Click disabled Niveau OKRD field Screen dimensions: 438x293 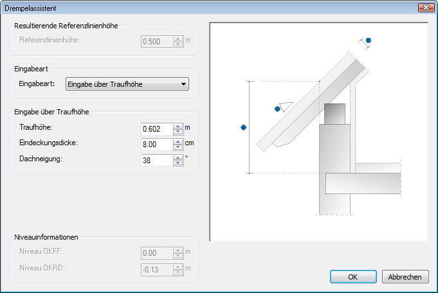point(157,270)
